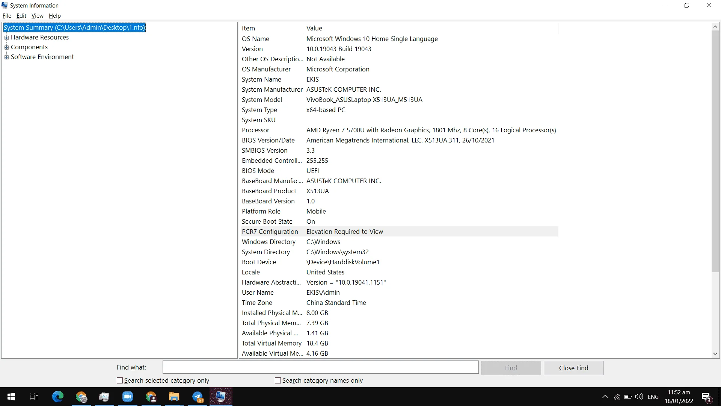The width and height of the screenshot is (721, 406).
Task: Enable 'Search selected category only' checkbox
Action: coord(120,380)
